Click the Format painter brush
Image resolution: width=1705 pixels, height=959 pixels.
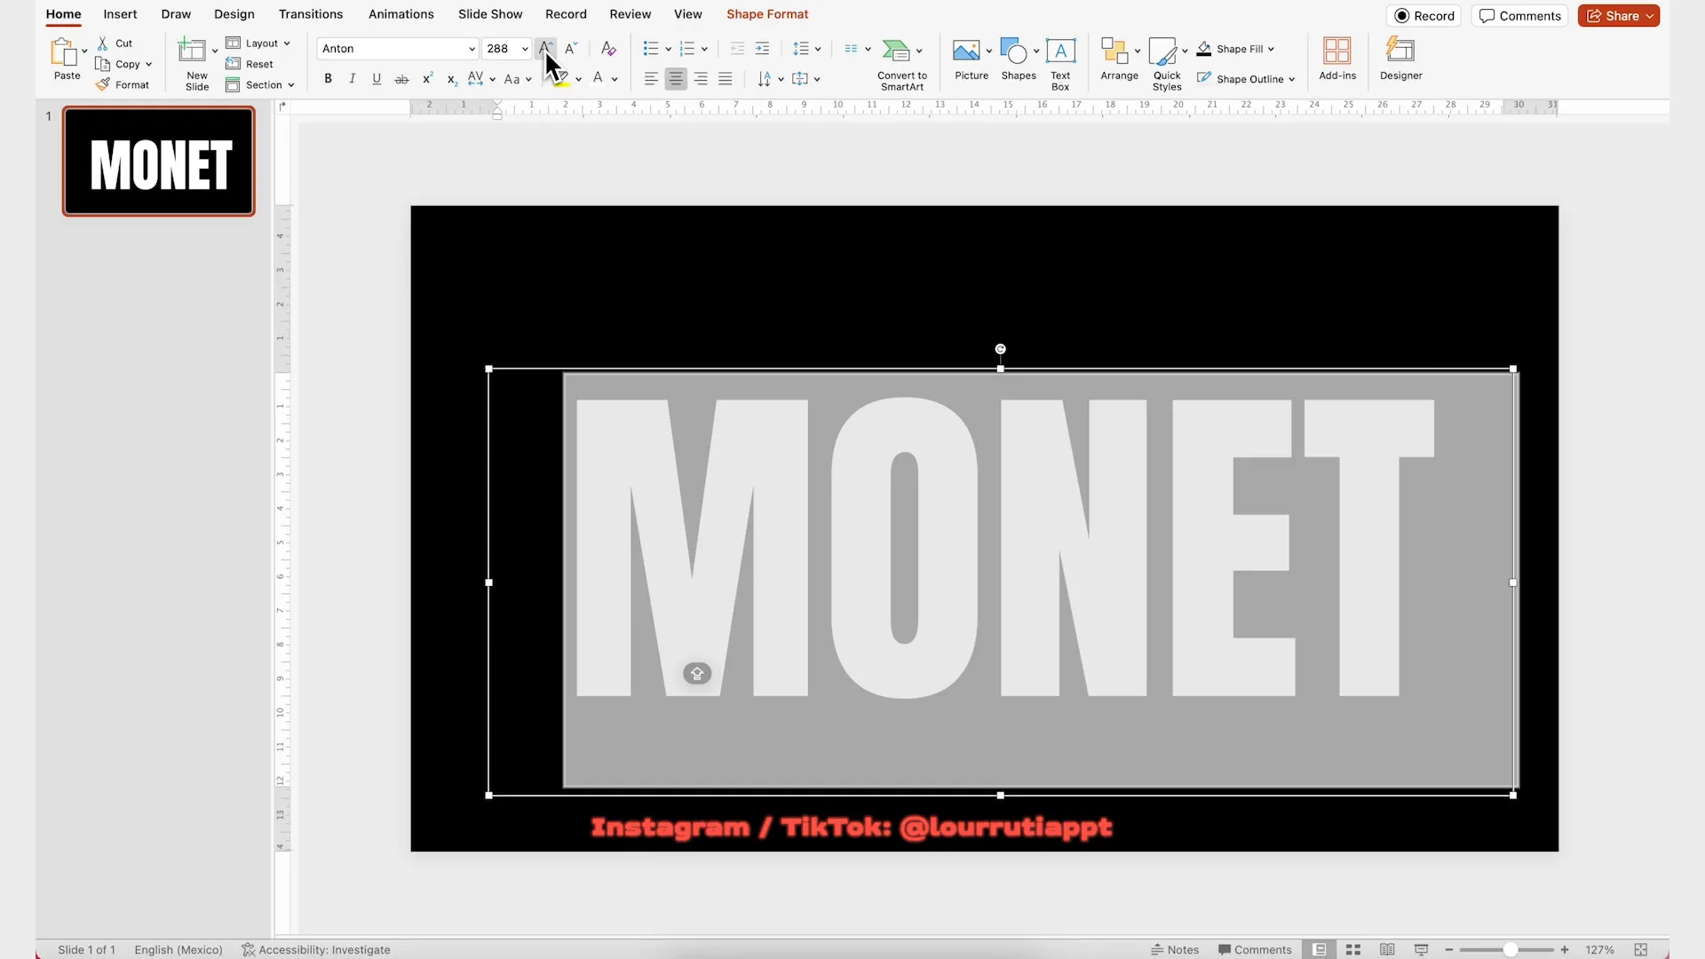[x=103, y=84]
